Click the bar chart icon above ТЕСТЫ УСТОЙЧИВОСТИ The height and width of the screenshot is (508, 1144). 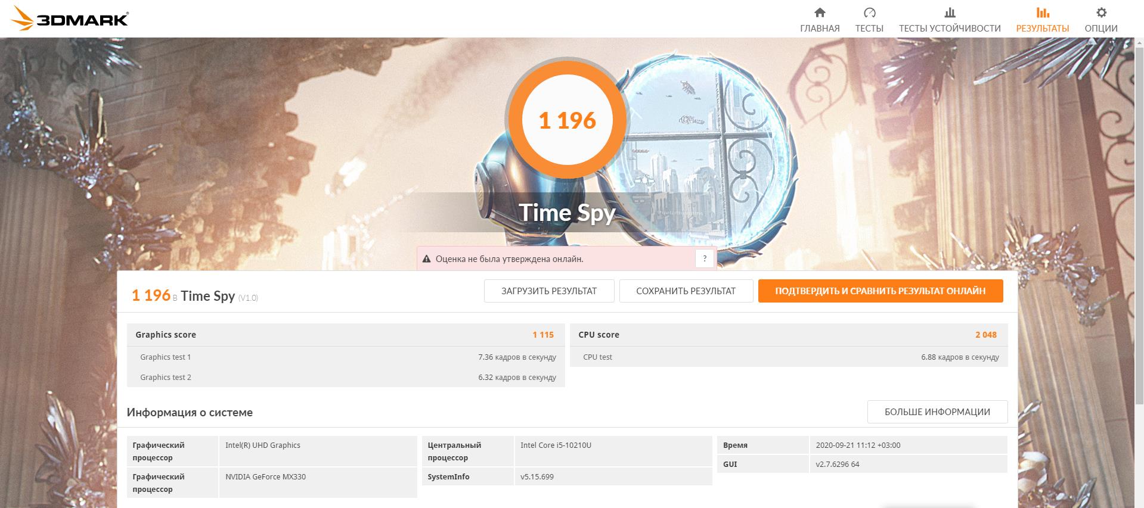point(950,13)
